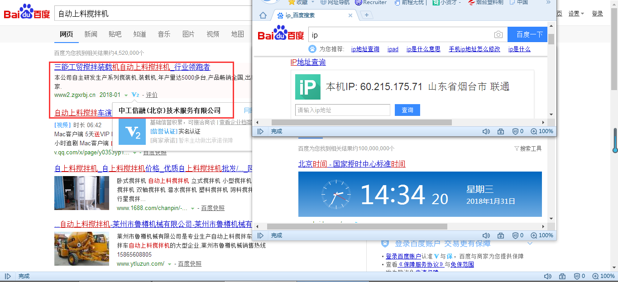618x282 pixels.
Task: Click the analog clock face graphic
Action: coord(336,195)
